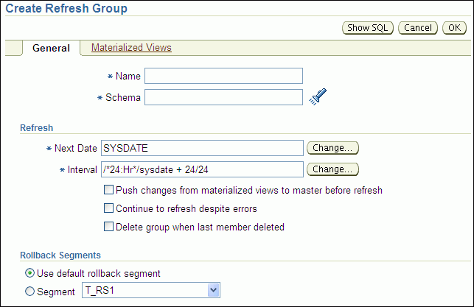
Task: Switch to the Materialized Views tab
Action: (131, 48)
